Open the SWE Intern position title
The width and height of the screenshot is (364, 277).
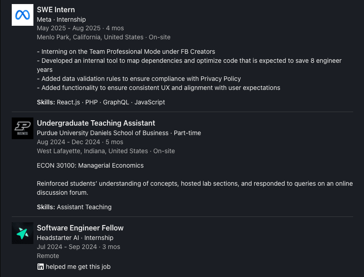(x=56, y=9)
